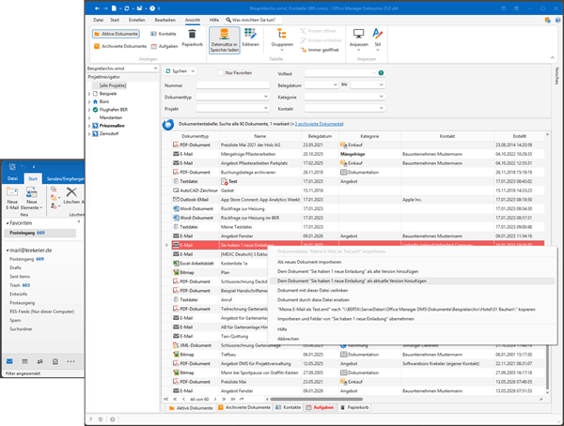Switch to Senden/Empfangen tab in Outlook
This screenshot has height=426, width=564.
[x=65, y=178]
